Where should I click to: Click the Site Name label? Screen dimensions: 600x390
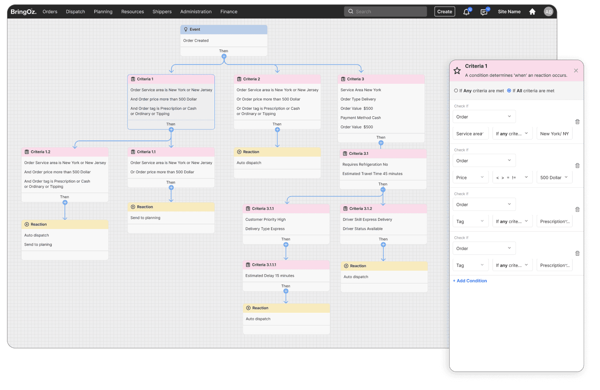coord(509,12)
